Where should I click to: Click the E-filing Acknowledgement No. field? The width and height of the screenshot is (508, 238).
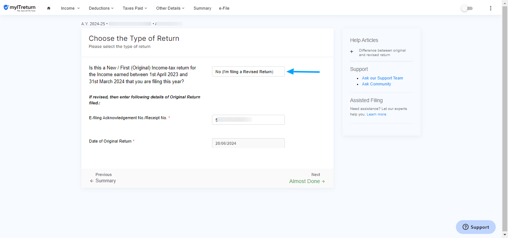[248, 120]
